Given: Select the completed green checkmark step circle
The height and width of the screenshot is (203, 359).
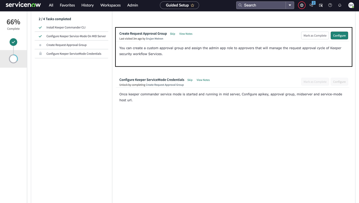Looking at the screenshot, I should [x=13, y=42].
